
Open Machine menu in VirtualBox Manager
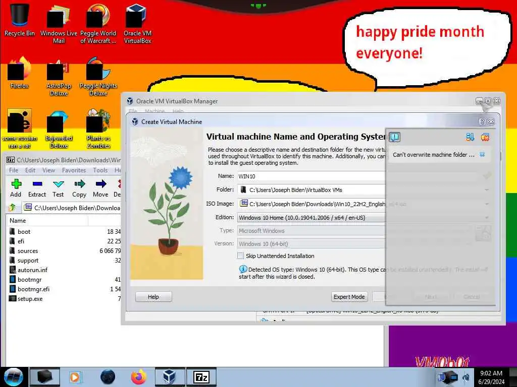click(x=154, y=111)
